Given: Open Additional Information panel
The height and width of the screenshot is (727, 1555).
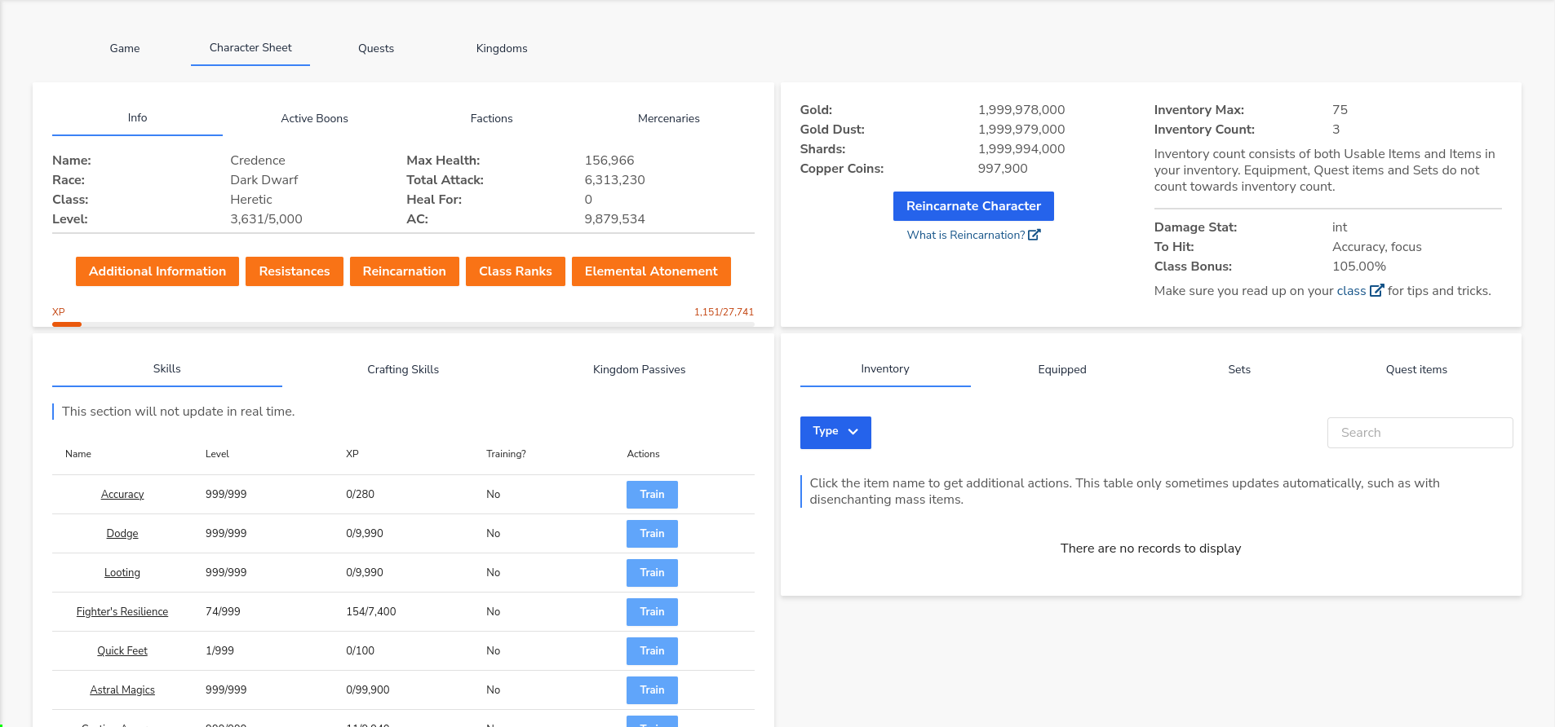Looking at the screenshot, I should (157, 271).
